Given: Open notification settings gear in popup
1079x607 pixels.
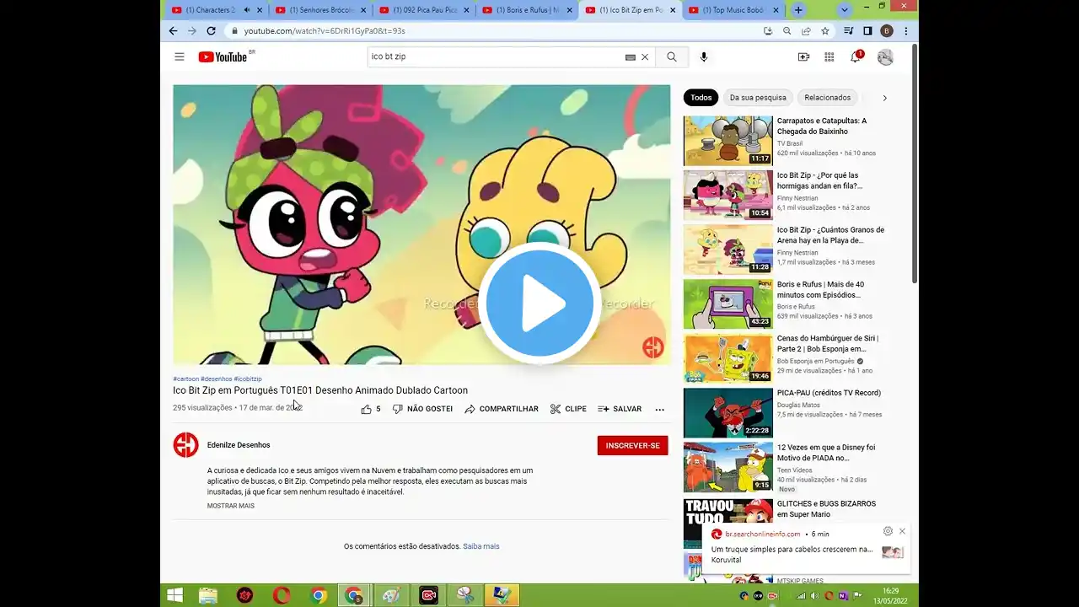Looking at the screenshot, I should click(x=888, y=531).
